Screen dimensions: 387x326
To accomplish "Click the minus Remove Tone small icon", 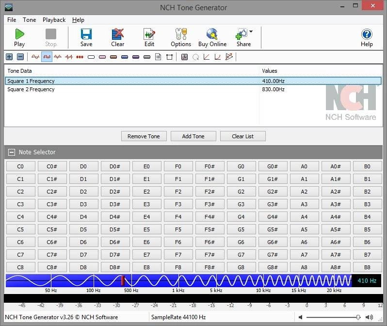I will (20, 57).
